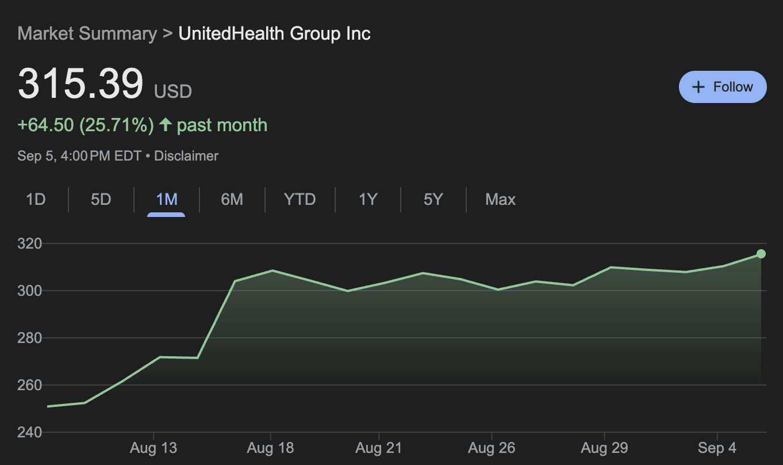Image resolution: width=783 pixels, height=465 pixels.
Task: Switch to the 1D range tab
Action: point(36,200)
